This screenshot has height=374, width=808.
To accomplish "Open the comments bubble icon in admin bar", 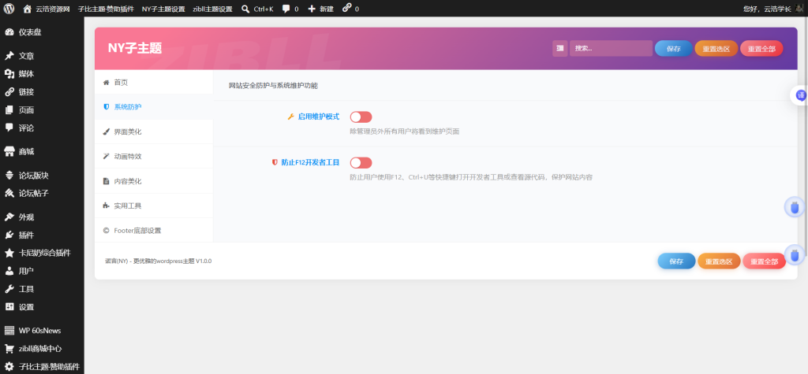I will click(x=286, y=9).
